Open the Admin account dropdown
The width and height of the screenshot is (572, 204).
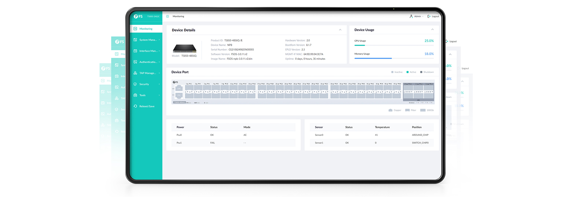tap(416, 16)
